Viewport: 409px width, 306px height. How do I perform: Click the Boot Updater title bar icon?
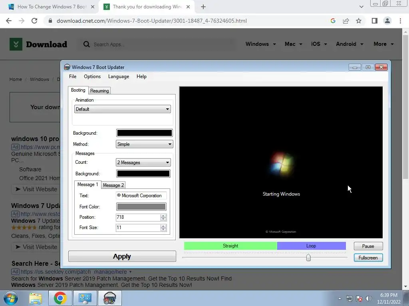pyautogui.click(x=67, y=67)
